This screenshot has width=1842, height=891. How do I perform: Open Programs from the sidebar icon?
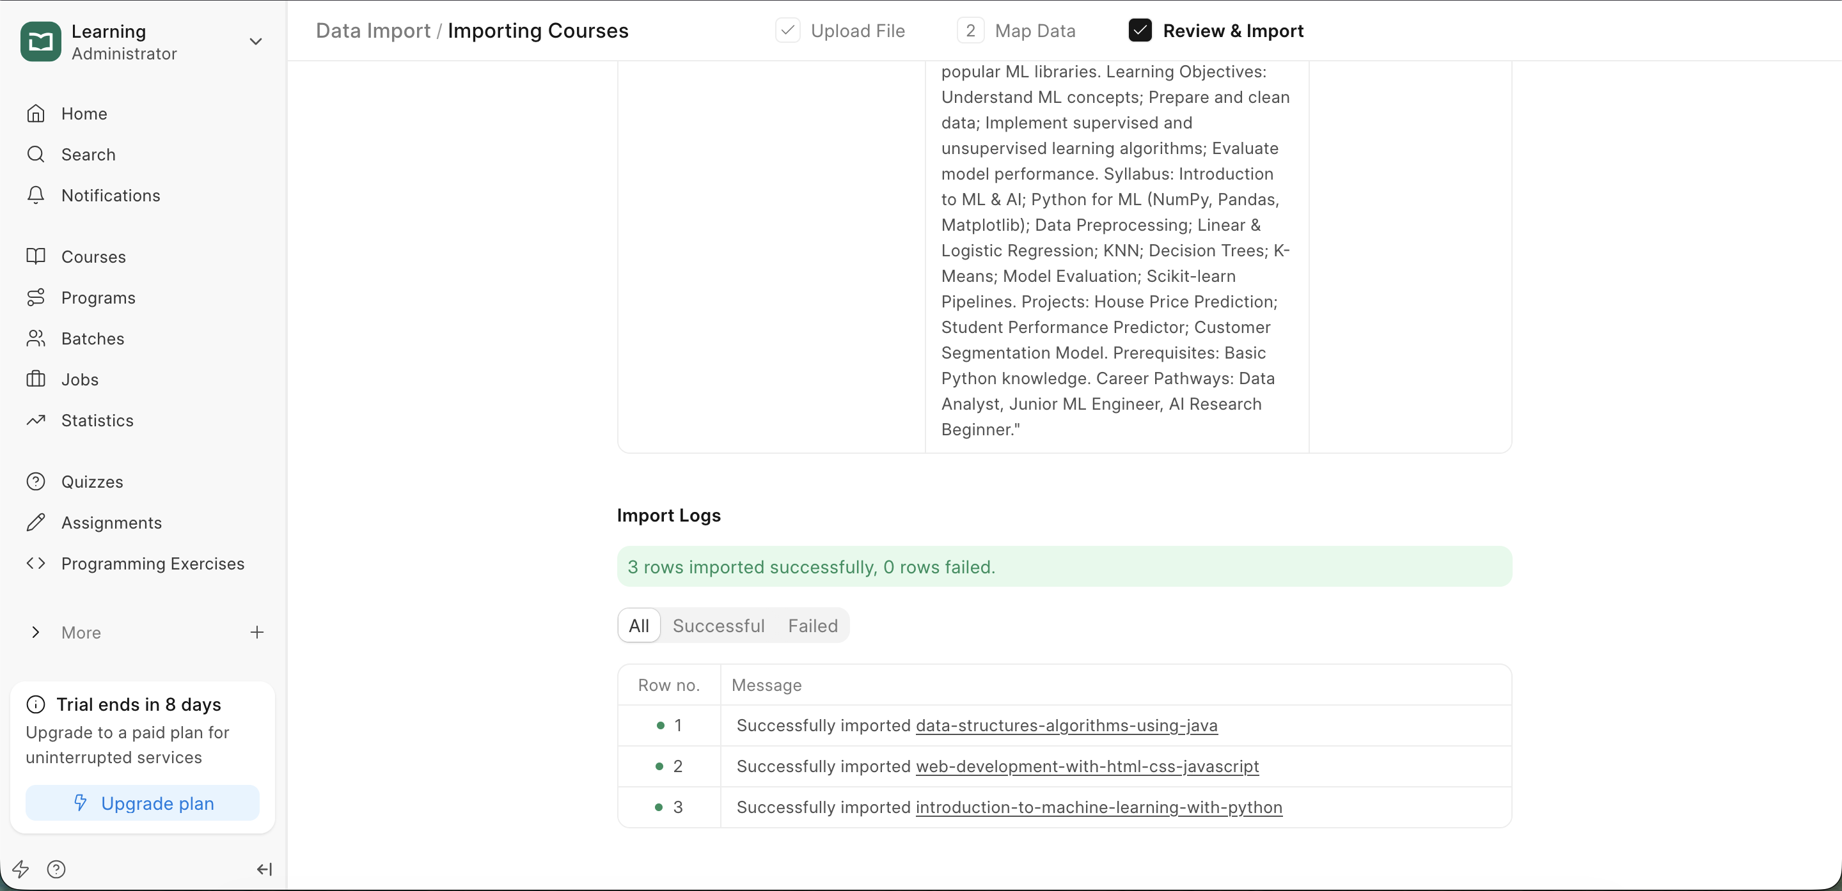pos(36,297)
